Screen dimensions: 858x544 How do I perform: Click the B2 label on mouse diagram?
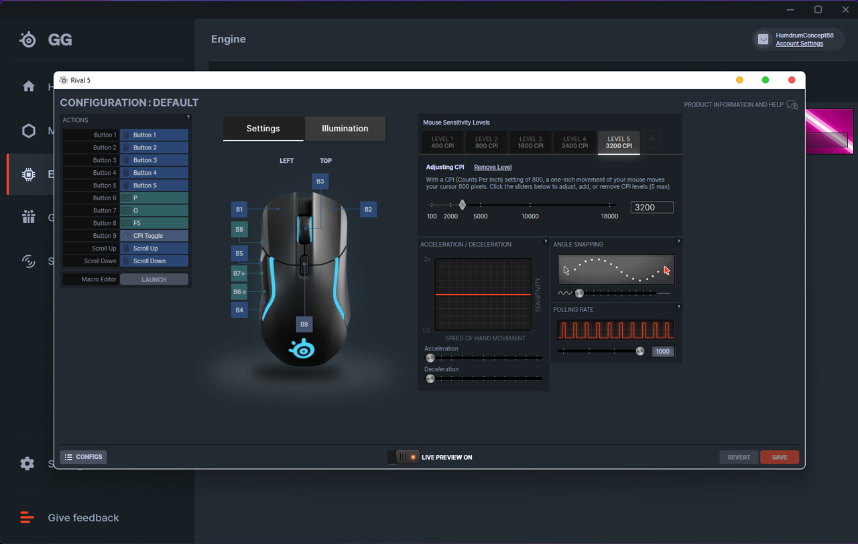(x=368, y=209)
